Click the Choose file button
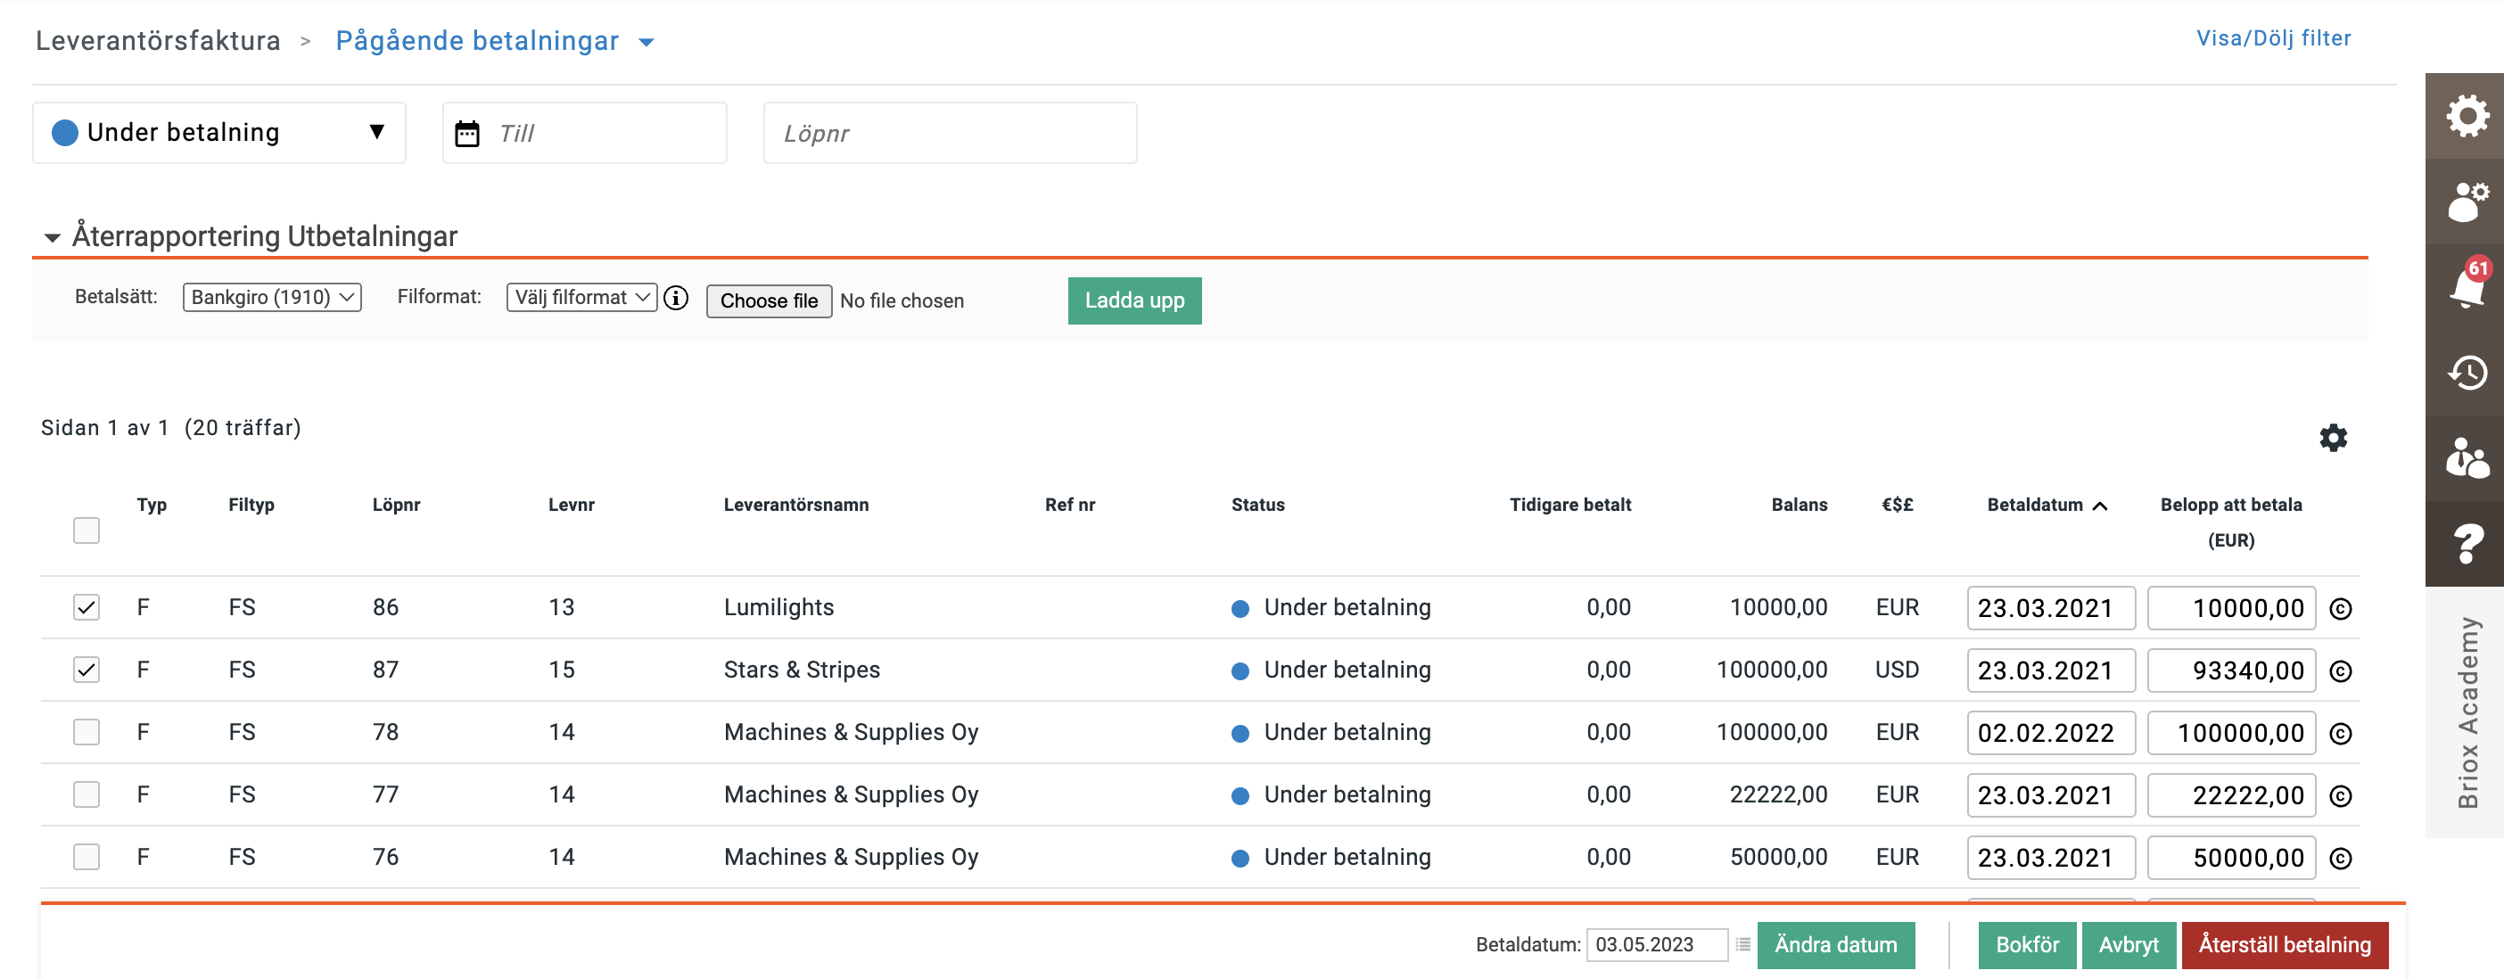This screenshot has width=2504, height=979. [769, 300]
